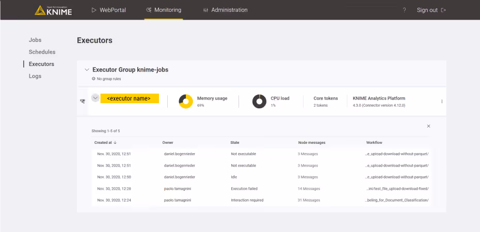This screenshot has width=480, height=232.
Task: Open the Administration tab
Action: [x=226, y=10]
